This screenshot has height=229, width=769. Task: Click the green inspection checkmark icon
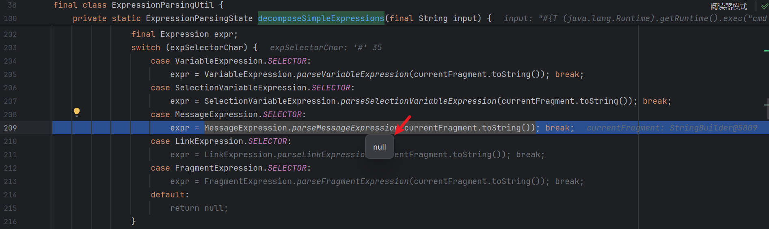point(764,6)
